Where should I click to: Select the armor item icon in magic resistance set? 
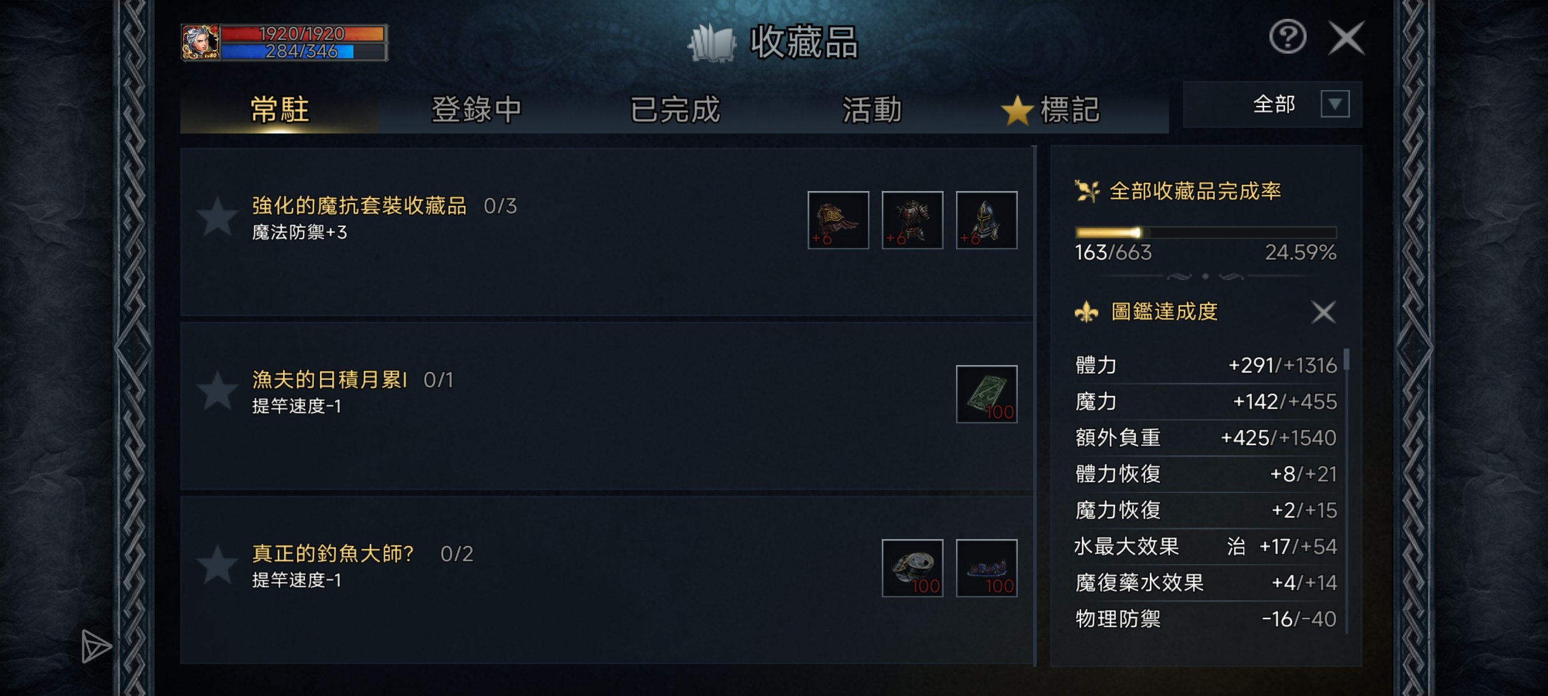(x=912, y=220)
